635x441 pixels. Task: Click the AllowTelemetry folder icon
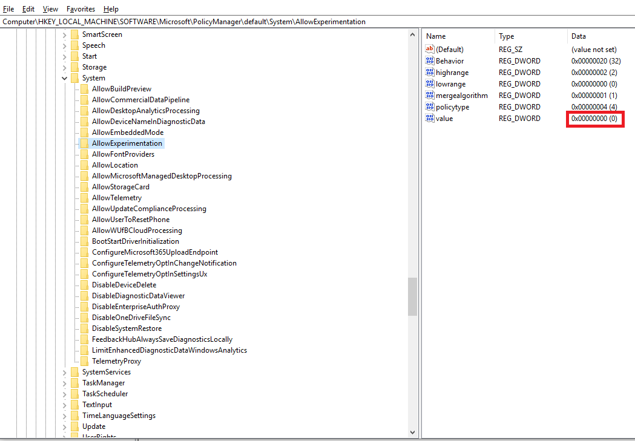[x=84, y=198]
